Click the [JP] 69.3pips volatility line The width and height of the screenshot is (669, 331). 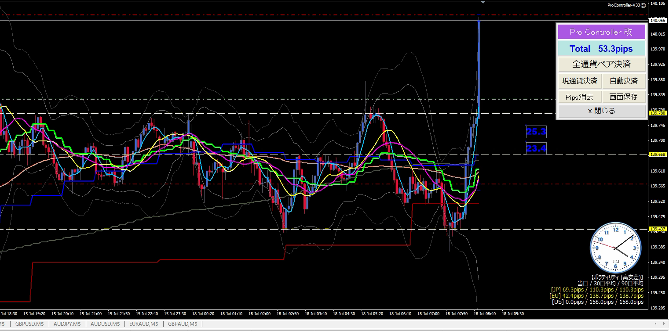597,290
